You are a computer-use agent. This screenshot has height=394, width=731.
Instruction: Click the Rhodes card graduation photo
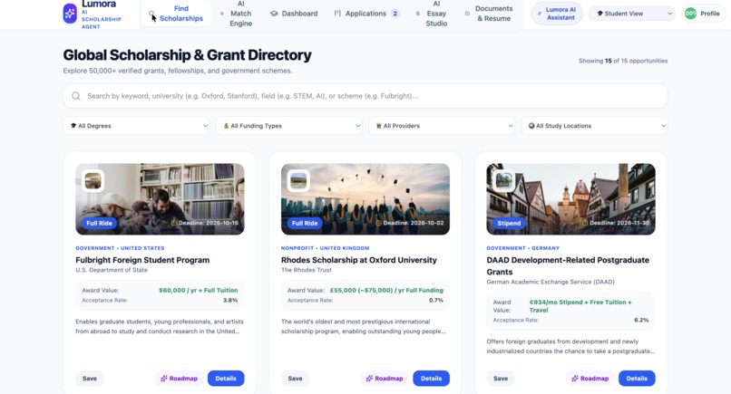point(365,199)
